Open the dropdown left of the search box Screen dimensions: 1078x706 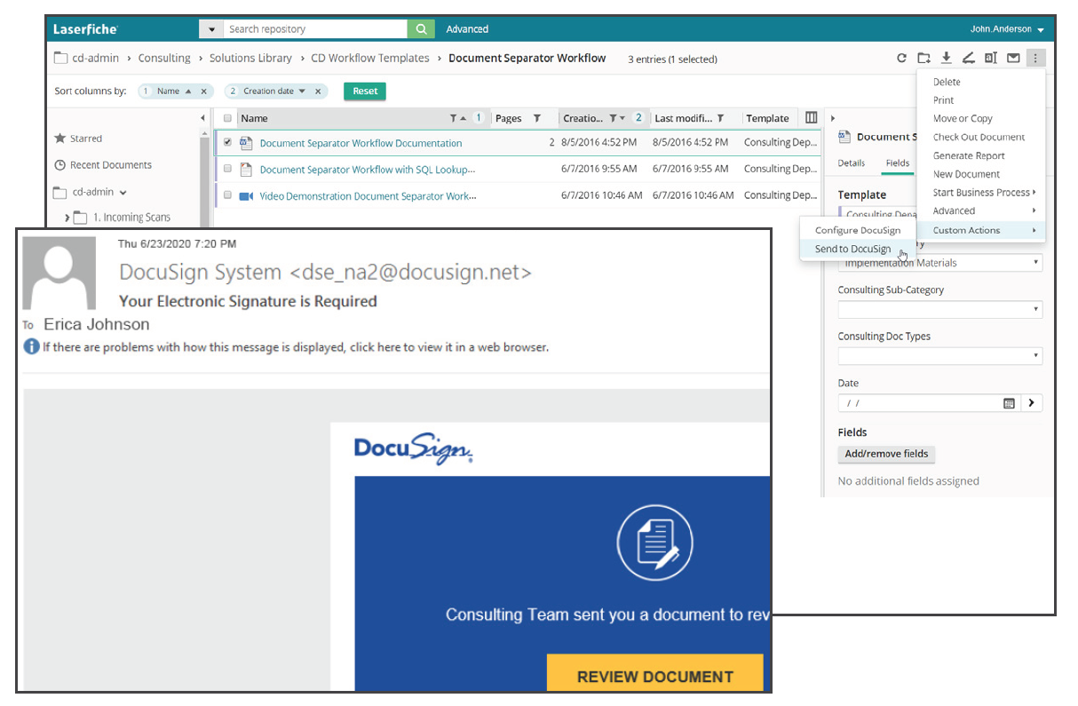pos(211,29)
